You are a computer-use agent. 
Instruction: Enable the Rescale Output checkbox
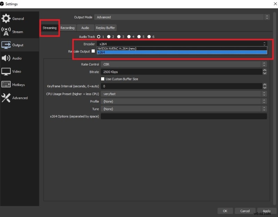[x=93, y=51]
